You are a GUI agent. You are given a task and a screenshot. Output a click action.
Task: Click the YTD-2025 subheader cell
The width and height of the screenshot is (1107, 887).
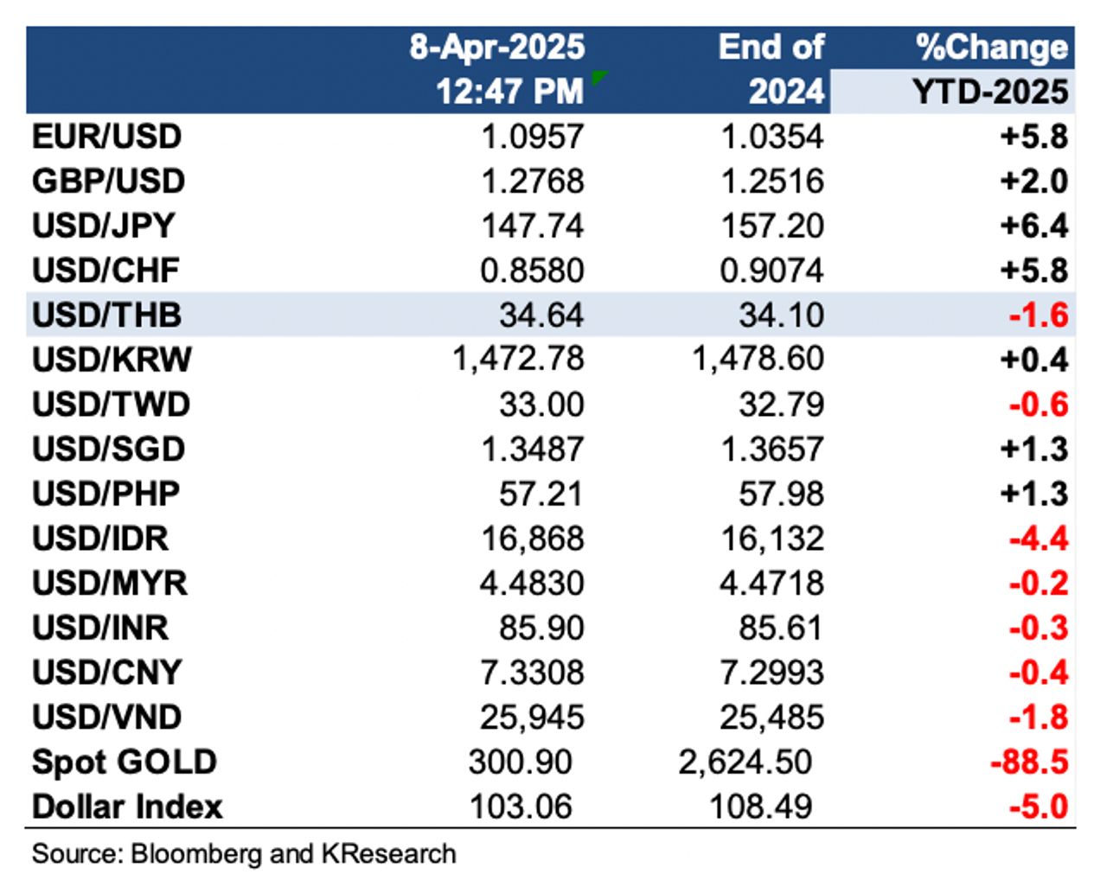(x=991, y=92)
